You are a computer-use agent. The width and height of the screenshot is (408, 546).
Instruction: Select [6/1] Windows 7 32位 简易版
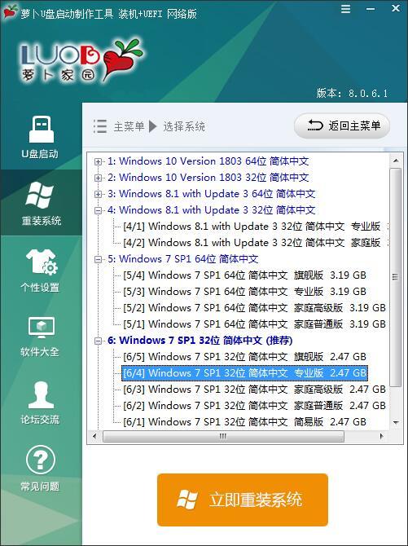pos(244,422)
